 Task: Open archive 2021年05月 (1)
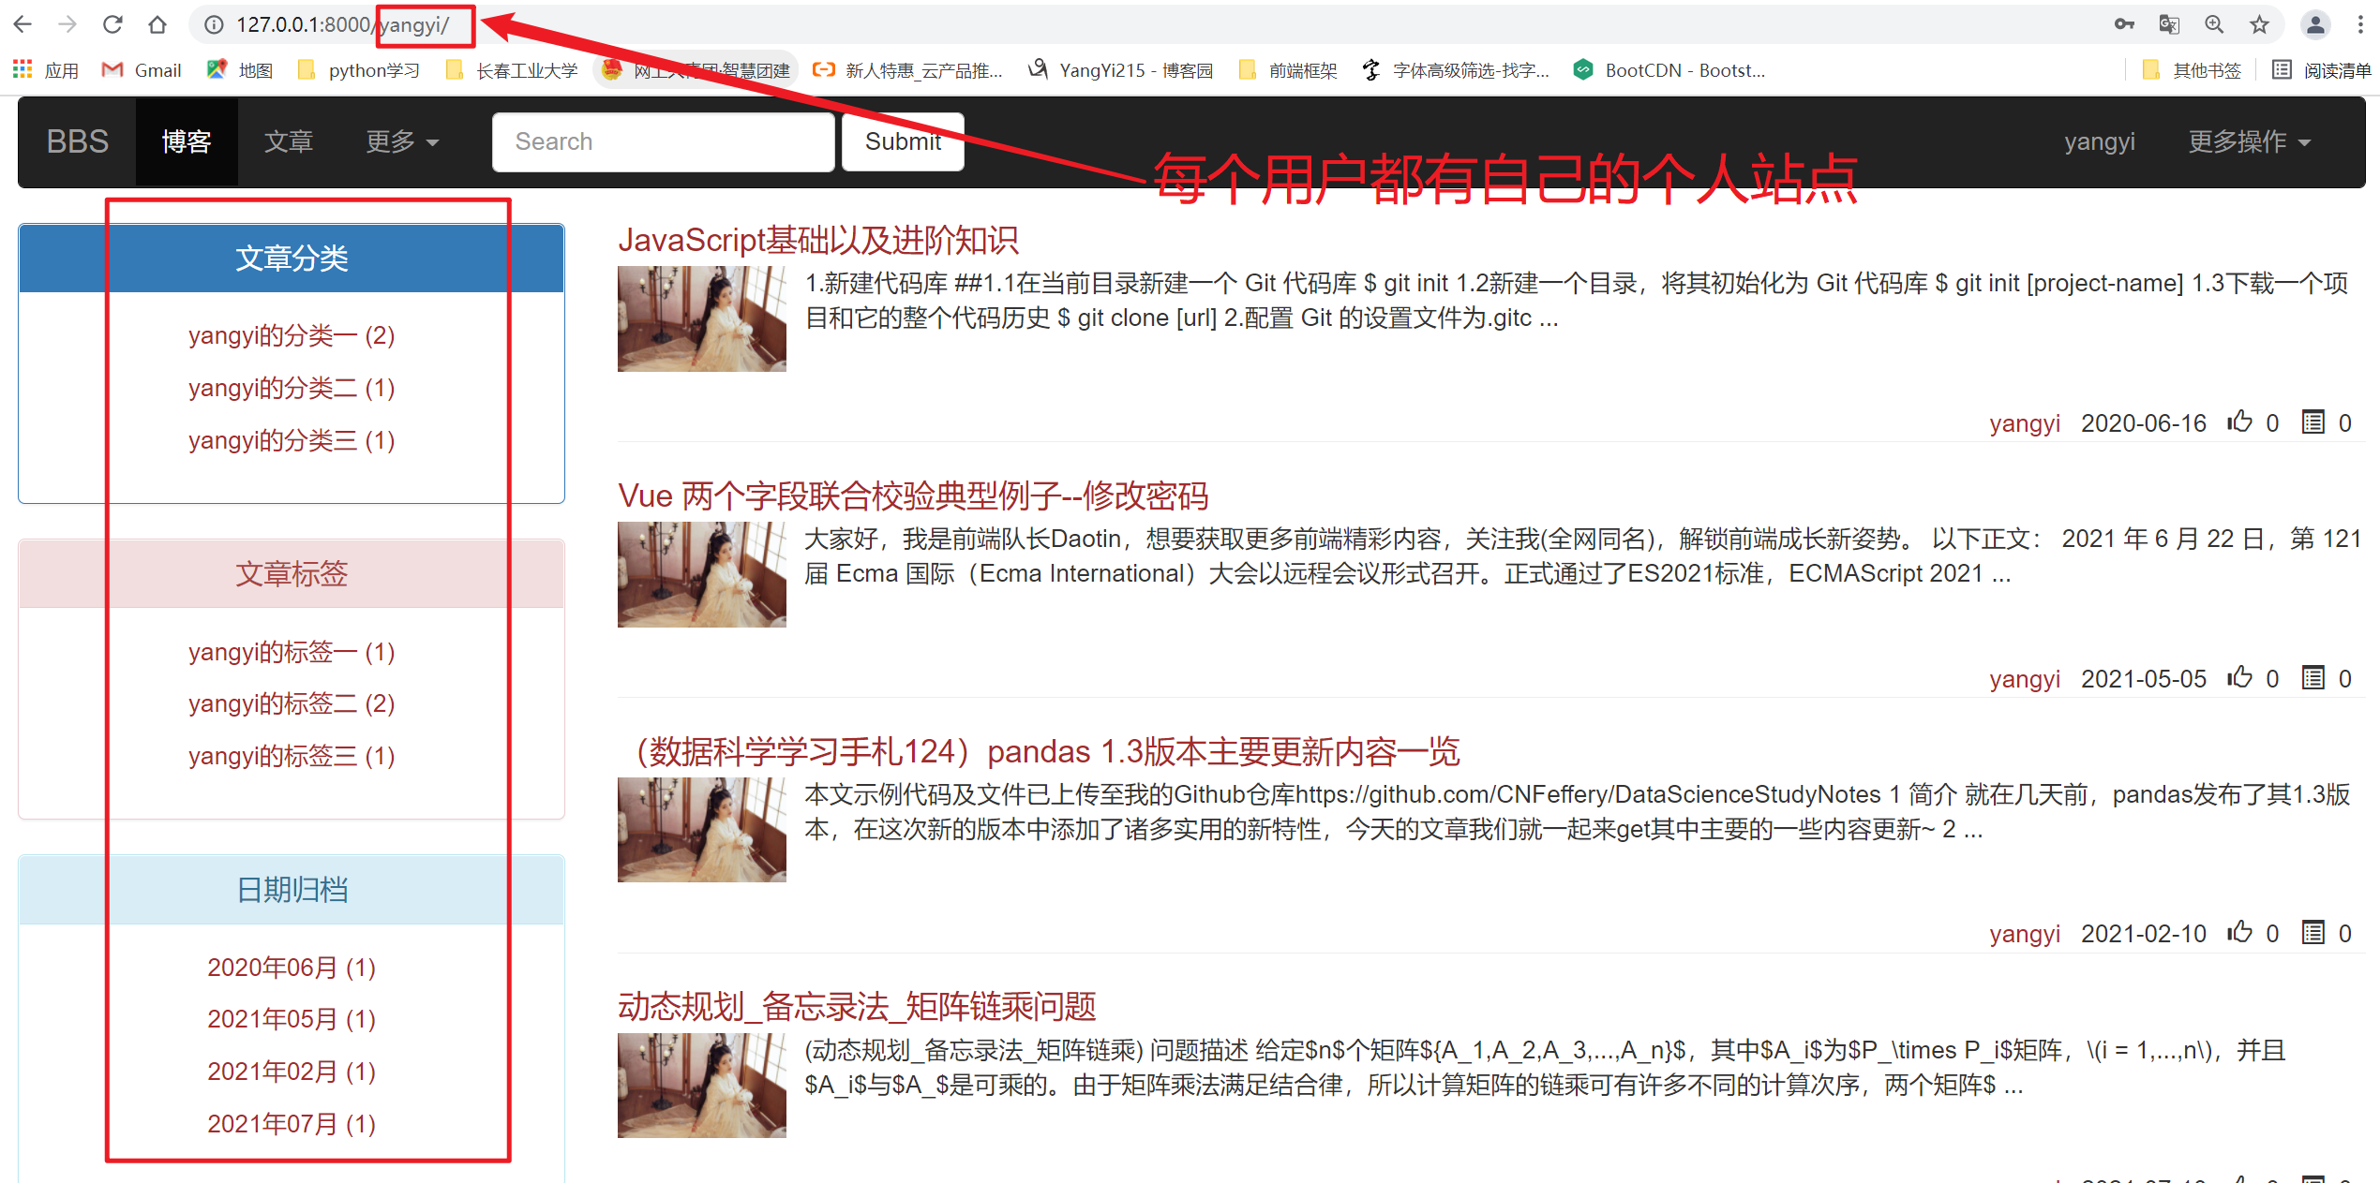pos(291,1019)
